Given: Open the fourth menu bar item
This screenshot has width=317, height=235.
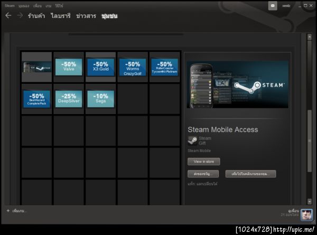Looking at the screenshot, I should (x=48, y=6).
